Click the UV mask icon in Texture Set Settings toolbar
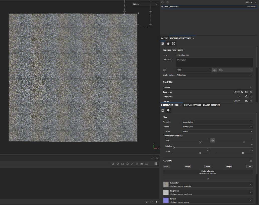The height and width of the screenshot is (205, 259). pos(174,44)
